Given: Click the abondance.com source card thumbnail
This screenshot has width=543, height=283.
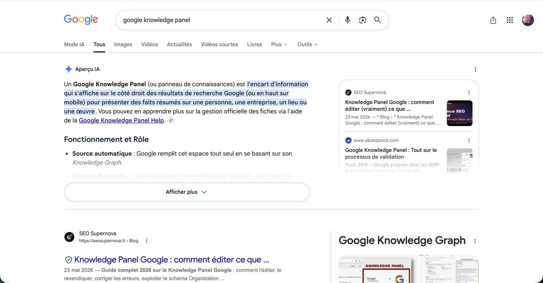Looking at the screenshot, I should click(x=460, y=160).
